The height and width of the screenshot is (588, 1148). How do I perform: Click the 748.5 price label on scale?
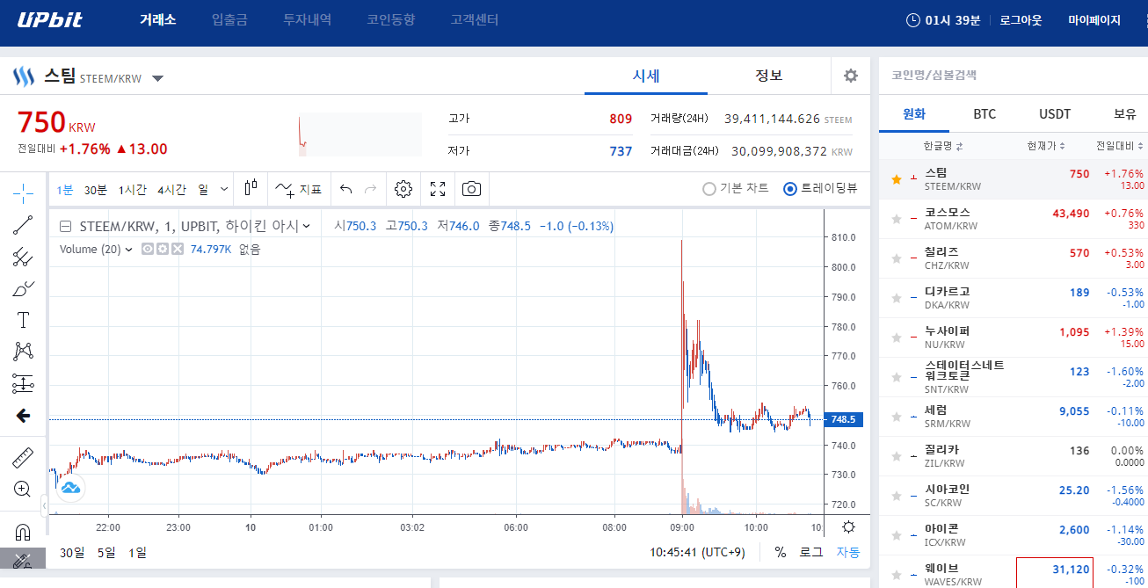pyautogui.click(x=845, y=420)
